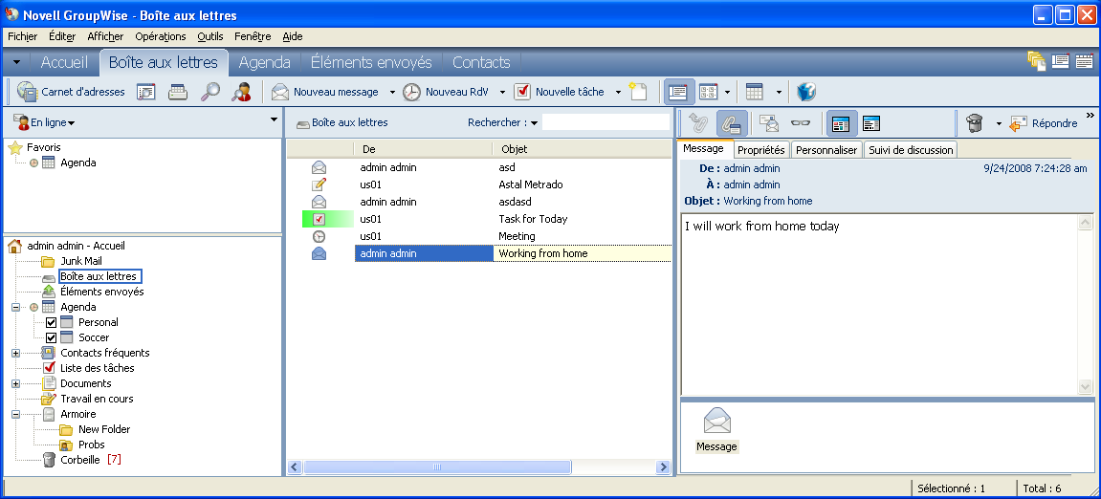1101x499 pixels.
Task: Open the Nouveau RdV dropdown arrow
Action: [502, 92]
